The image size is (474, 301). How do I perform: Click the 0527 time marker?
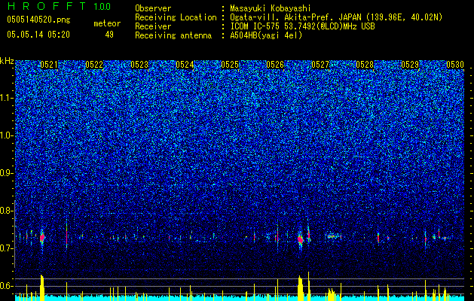click(x=320, y=65)
